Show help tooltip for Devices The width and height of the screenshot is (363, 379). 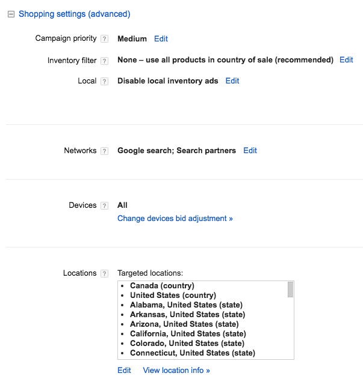tap(104, 205)
